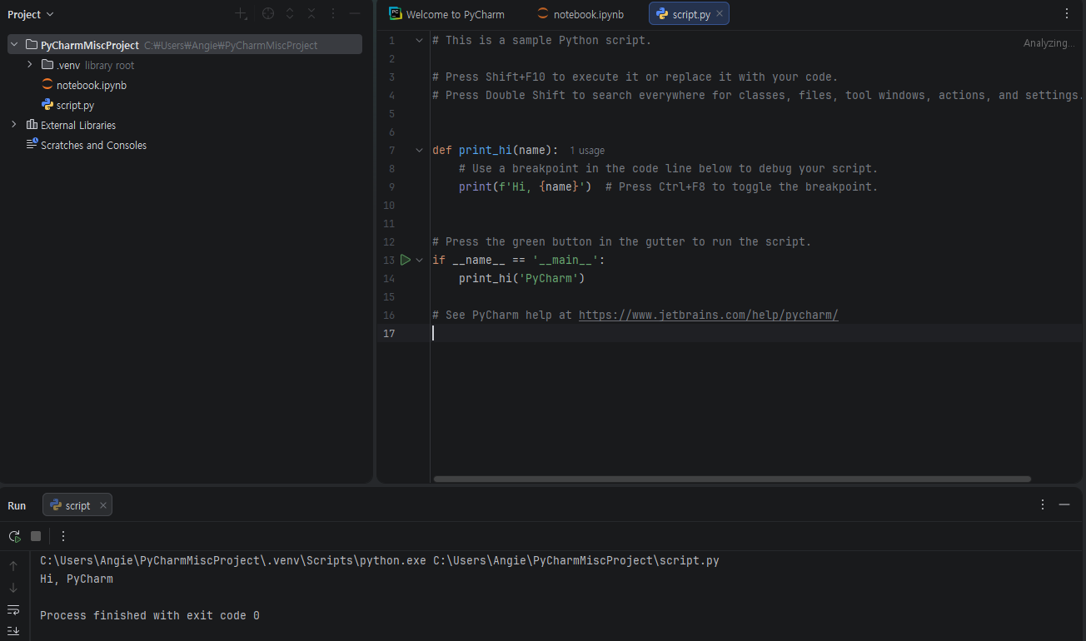Screen dimensions: 1086x641
Task: Click the editor horizontal scrollbar
Action: [732, 479]
